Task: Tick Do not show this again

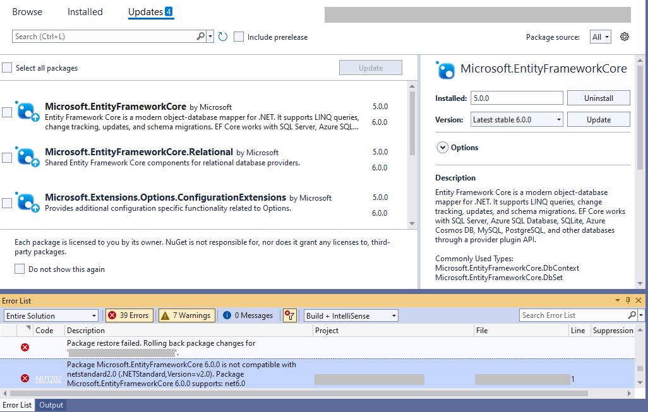Action: pos(20,269)
